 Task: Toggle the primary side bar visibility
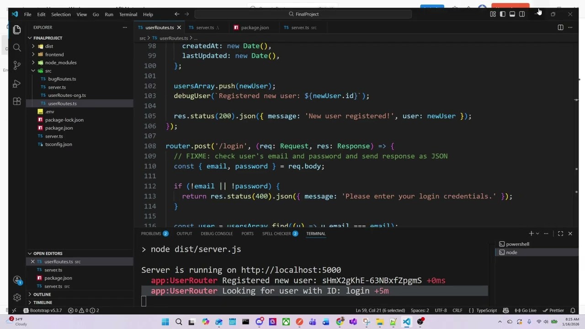[502, 14]
